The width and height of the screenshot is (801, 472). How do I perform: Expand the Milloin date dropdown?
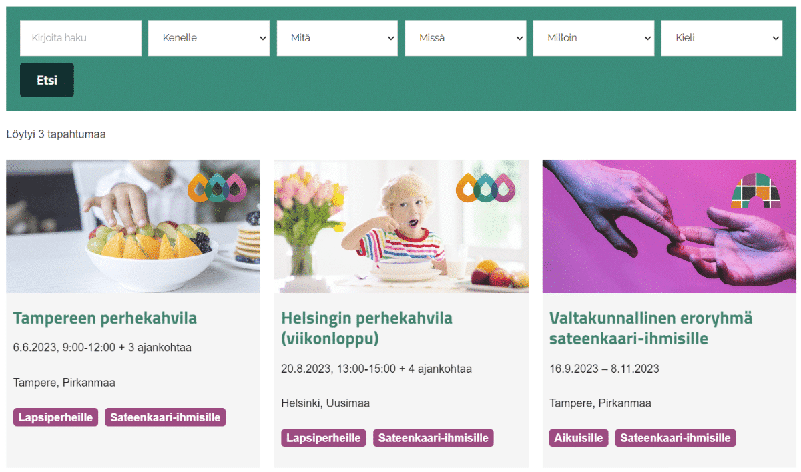(593, 38)
